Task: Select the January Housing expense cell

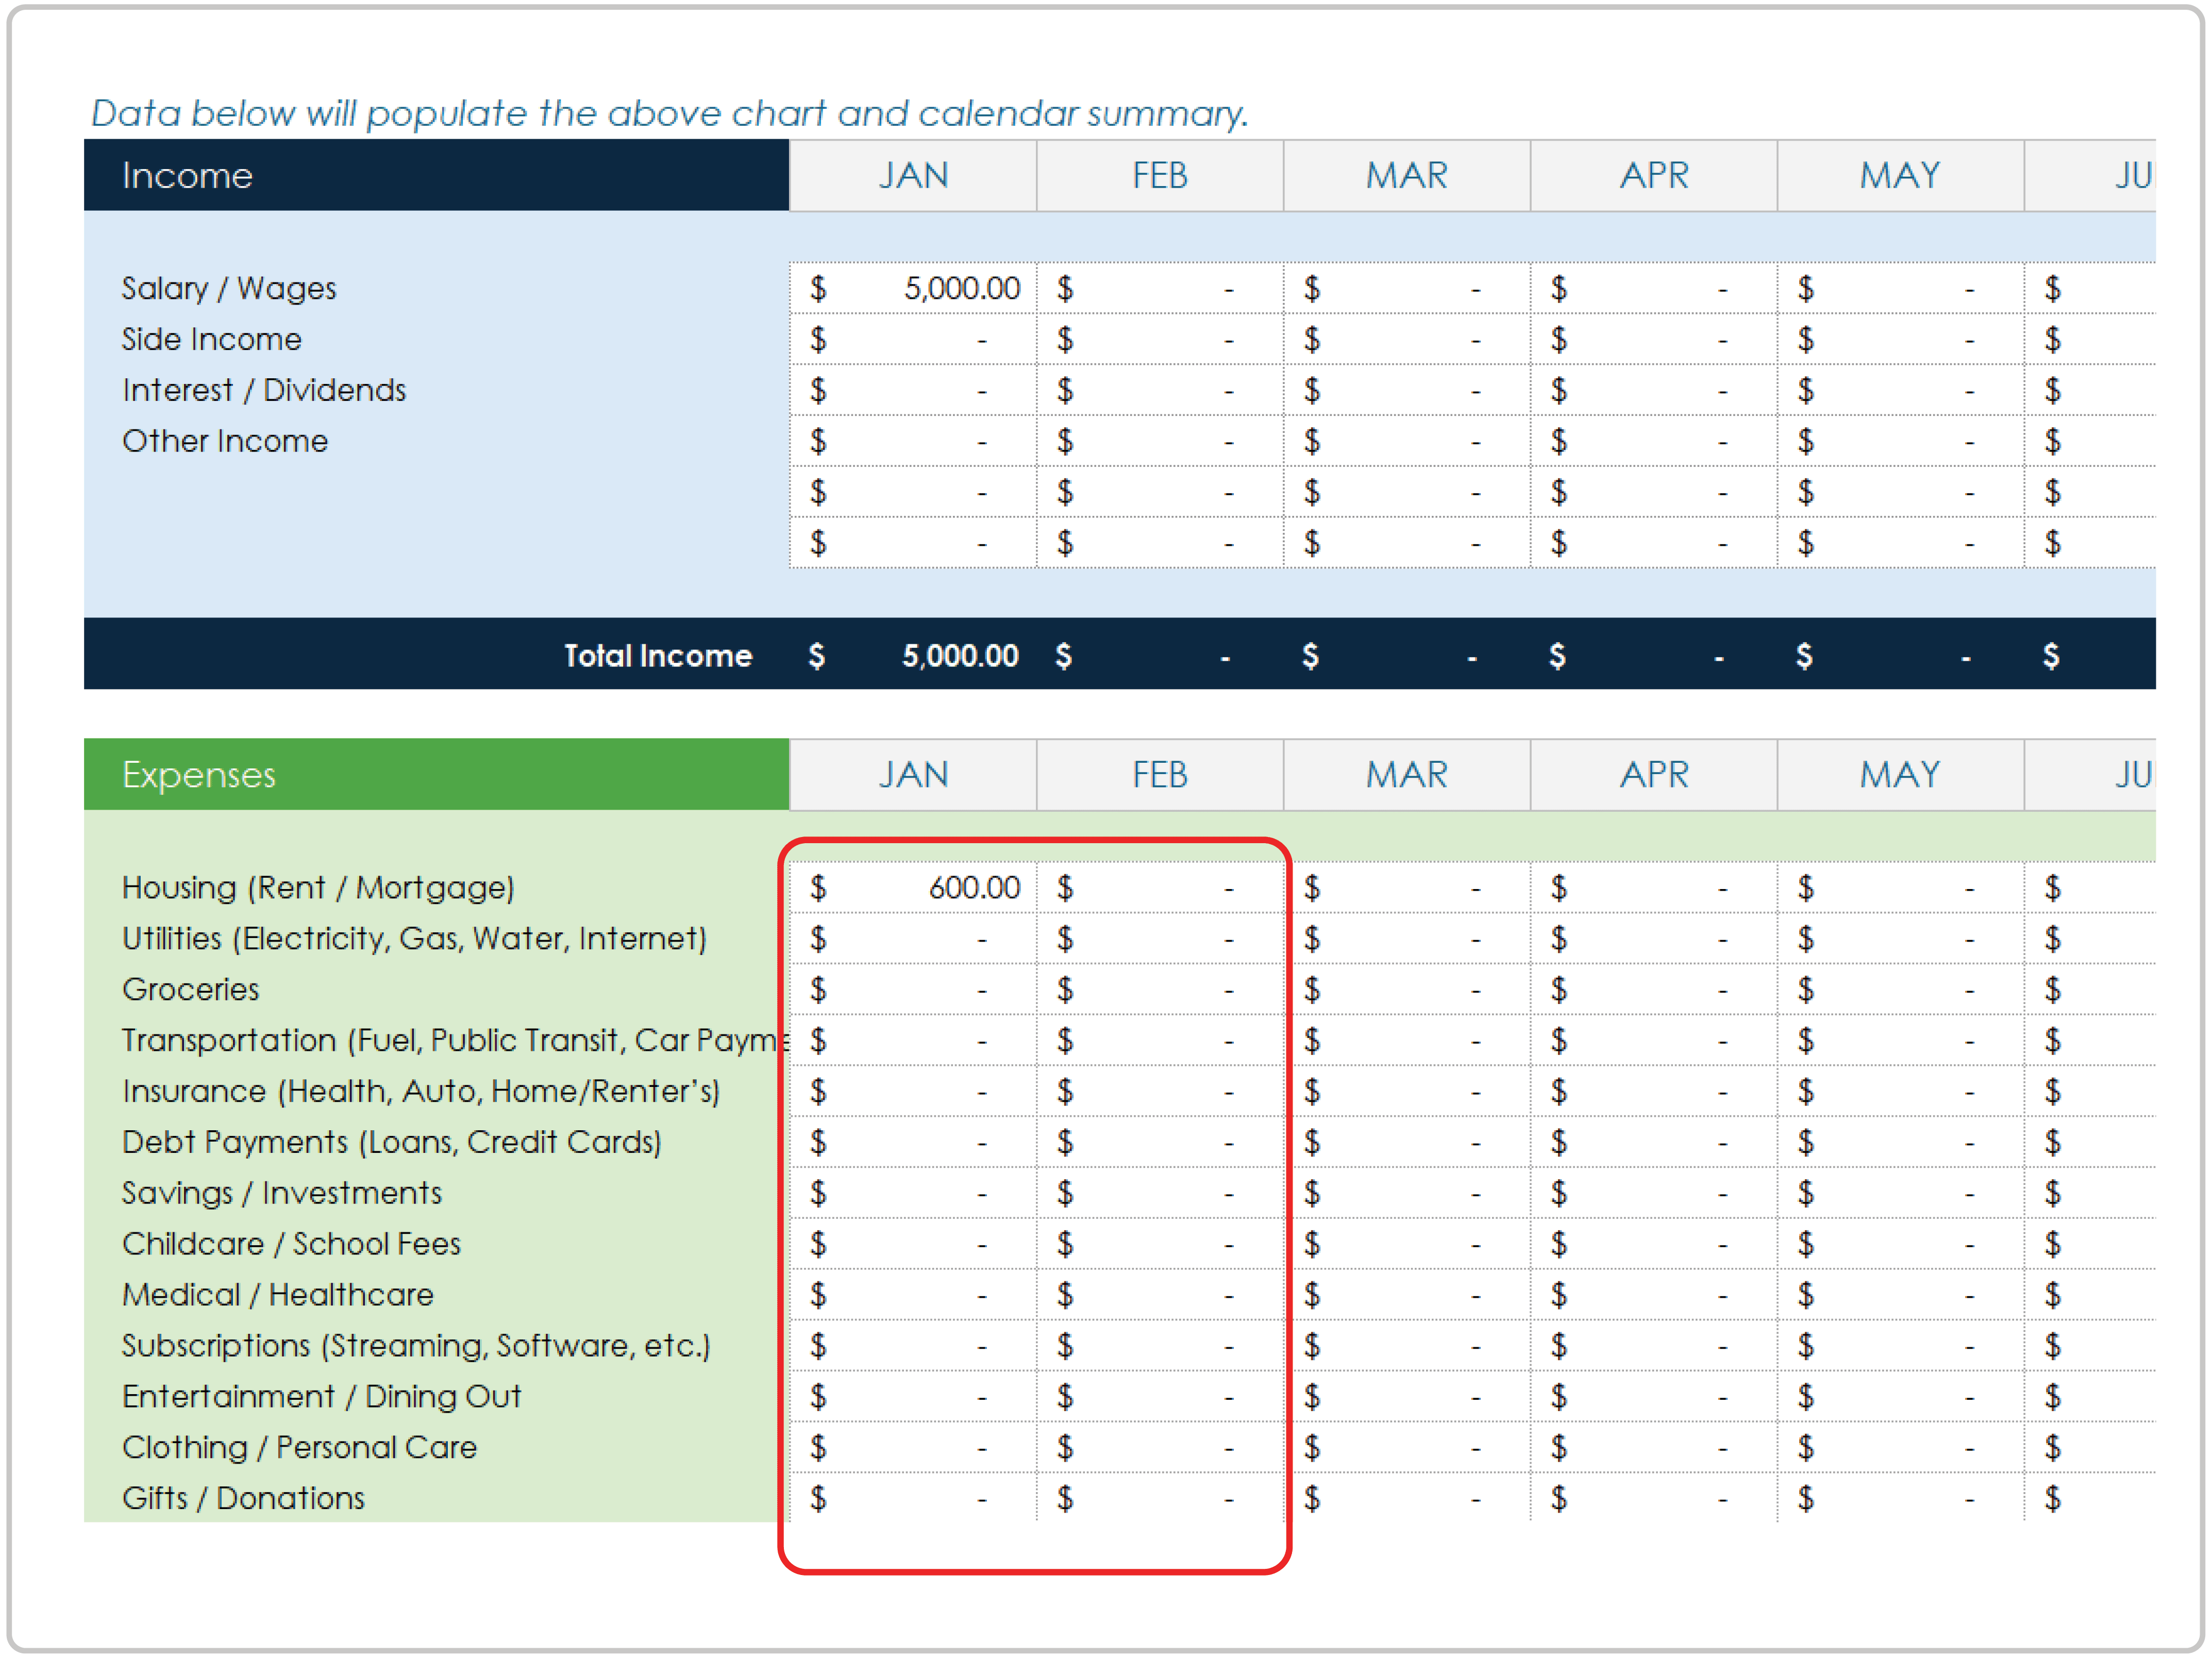Action: pos(913,887)
